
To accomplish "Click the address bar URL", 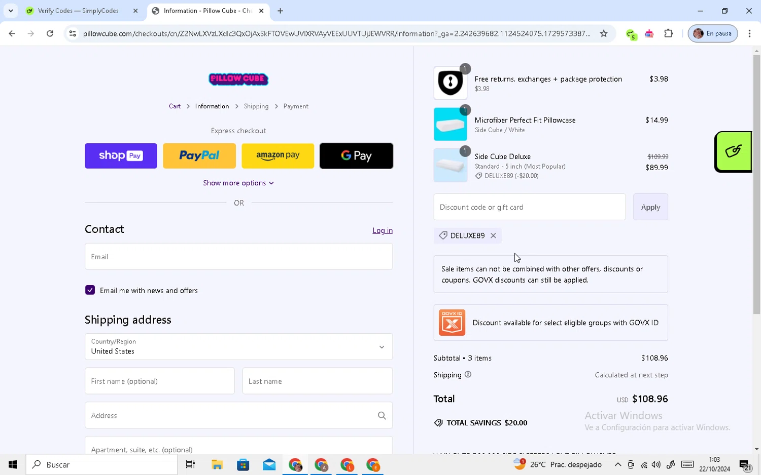I will click(x=336, y=33).
